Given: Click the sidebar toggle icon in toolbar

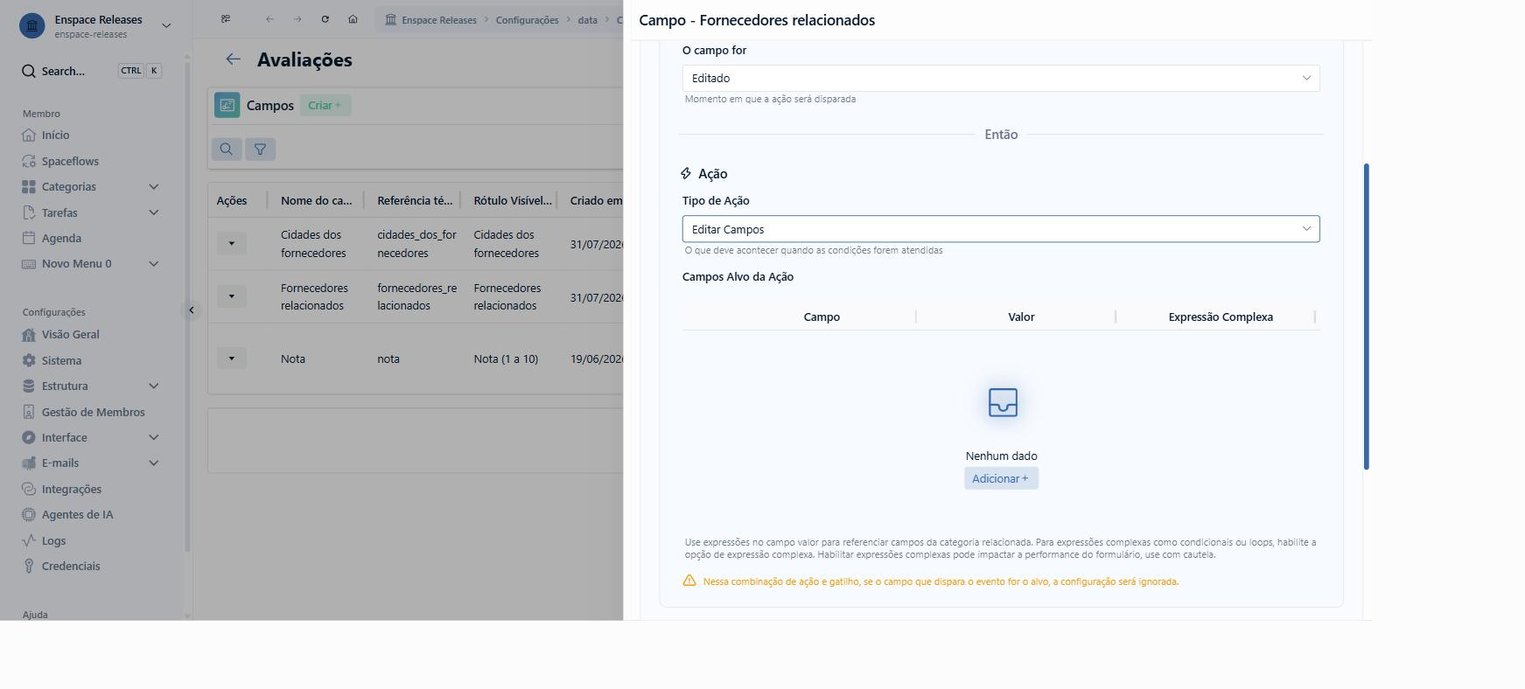Looking at the screenshot, I should coord(226,19).
